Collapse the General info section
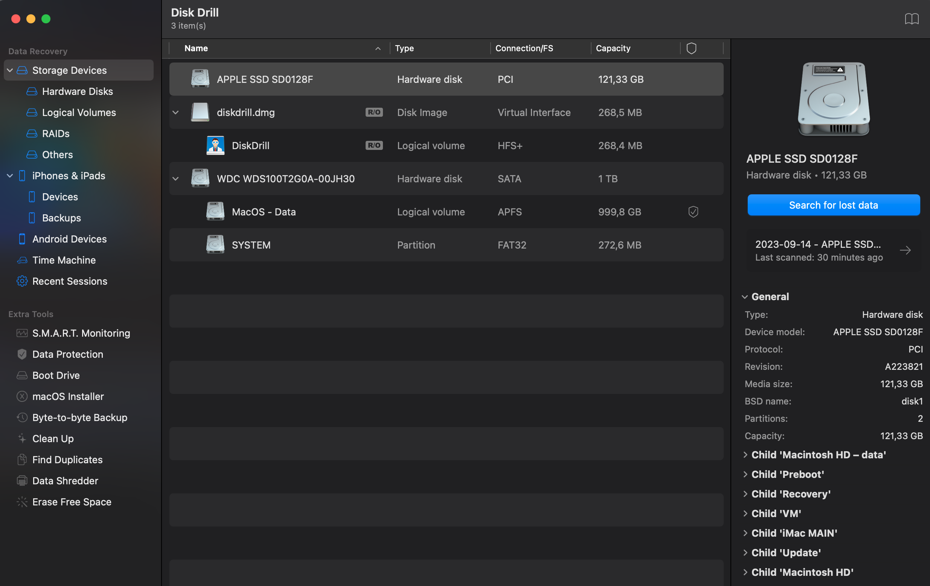 [745, 297]
